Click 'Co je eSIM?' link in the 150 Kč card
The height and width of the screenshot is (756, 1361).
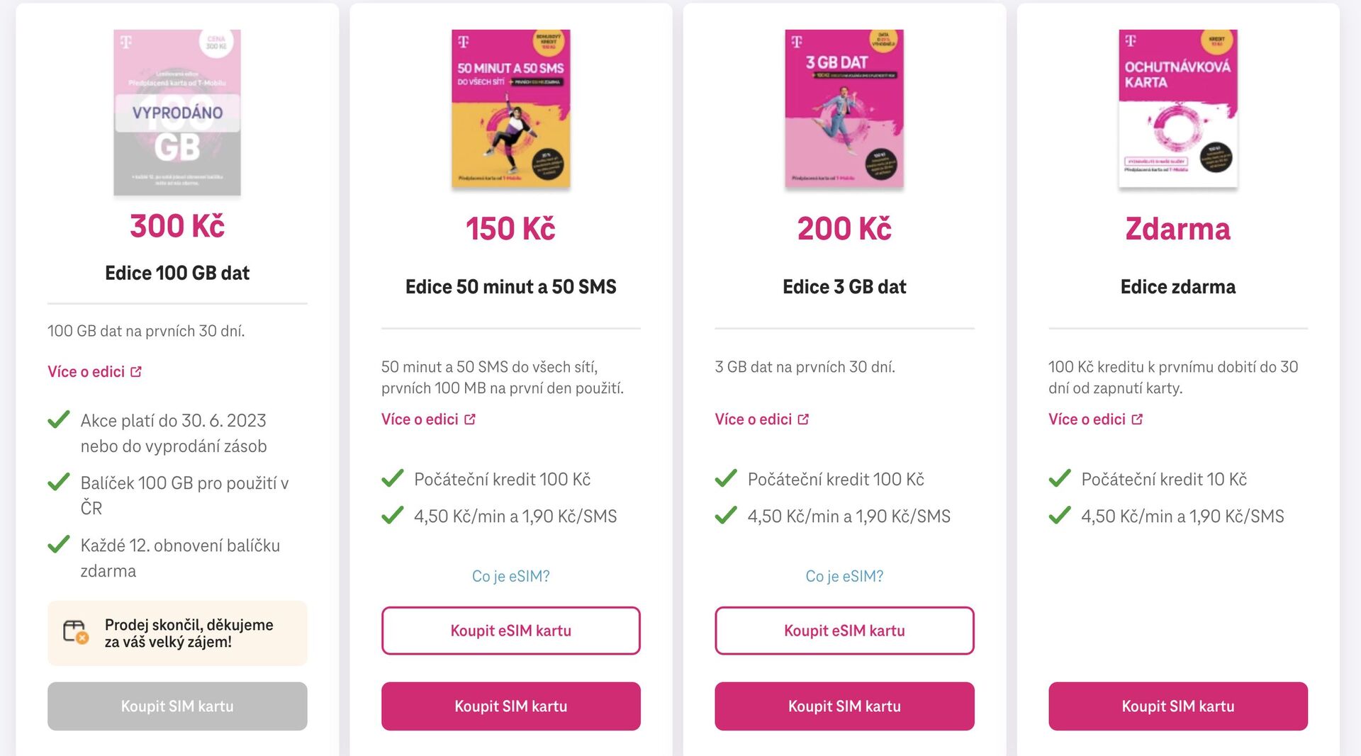point(510,576)
